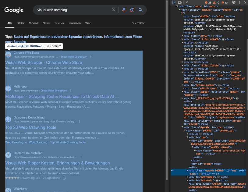Start voice search with the microphone

(x=124, y=10)
